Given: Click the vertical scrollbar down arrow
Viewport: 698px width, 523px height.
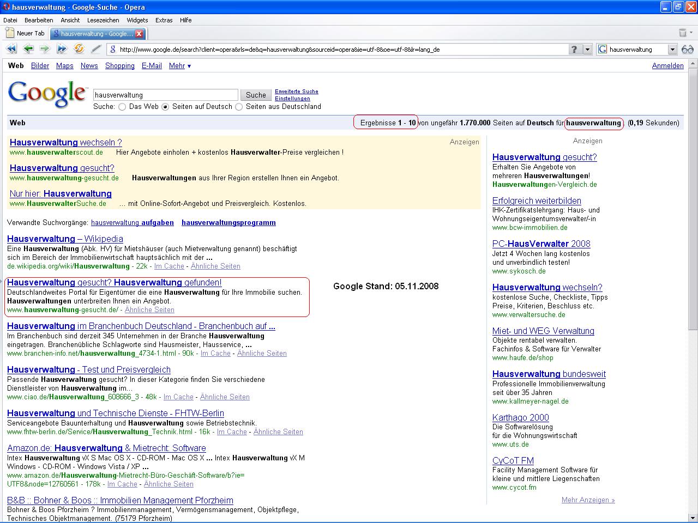Looking at the screenshot, I should click(693, 518).
